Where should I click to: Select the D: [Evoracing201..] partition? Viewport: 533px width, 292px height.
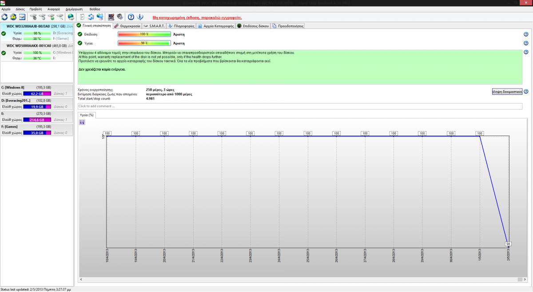point(36,104)
